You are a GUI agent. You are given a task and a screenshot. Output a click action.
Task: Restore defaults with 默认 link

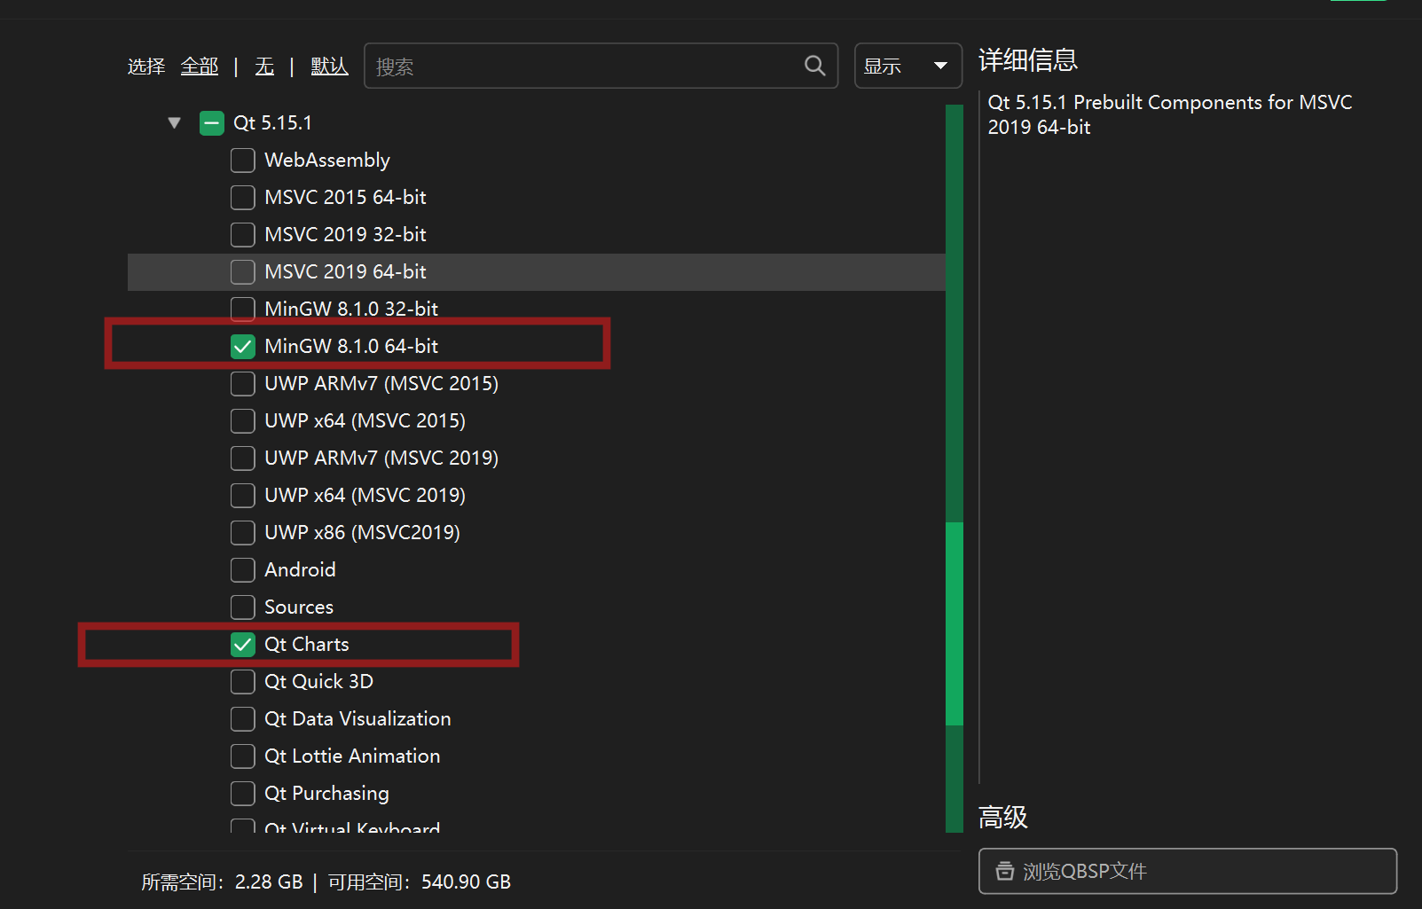point(329,67)
